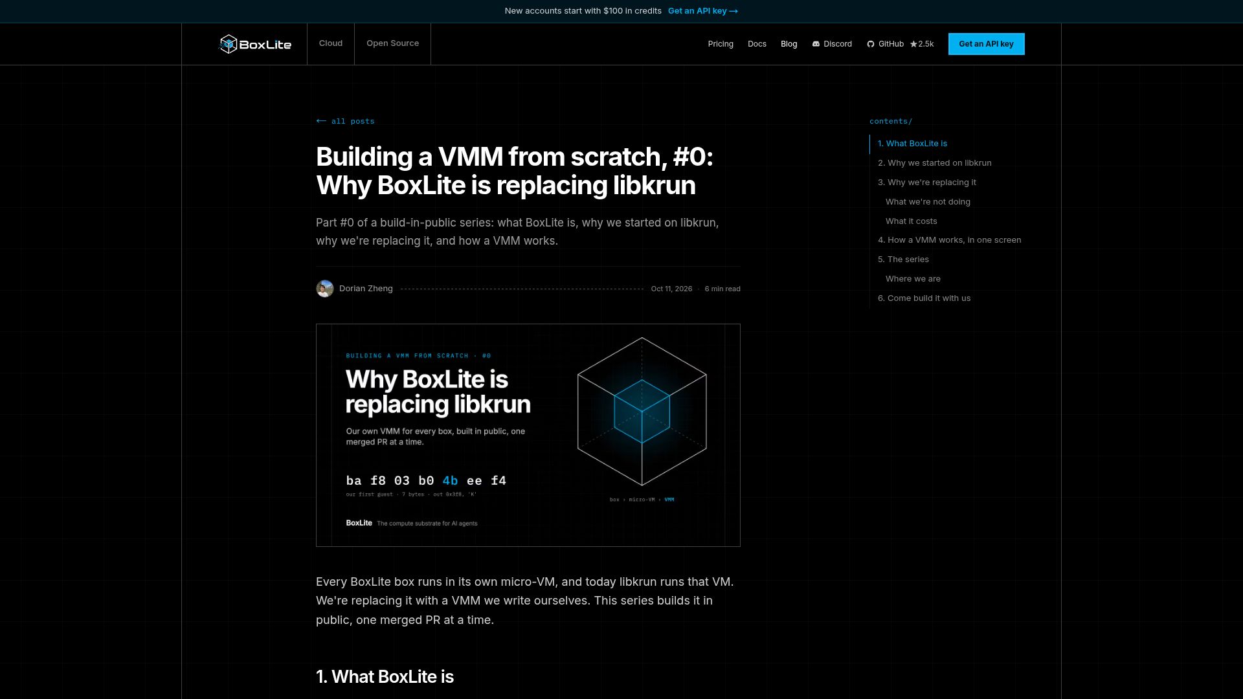Jump to What we're not doing
Viewport: 1243px width, 699px height.
pos(928,202)
